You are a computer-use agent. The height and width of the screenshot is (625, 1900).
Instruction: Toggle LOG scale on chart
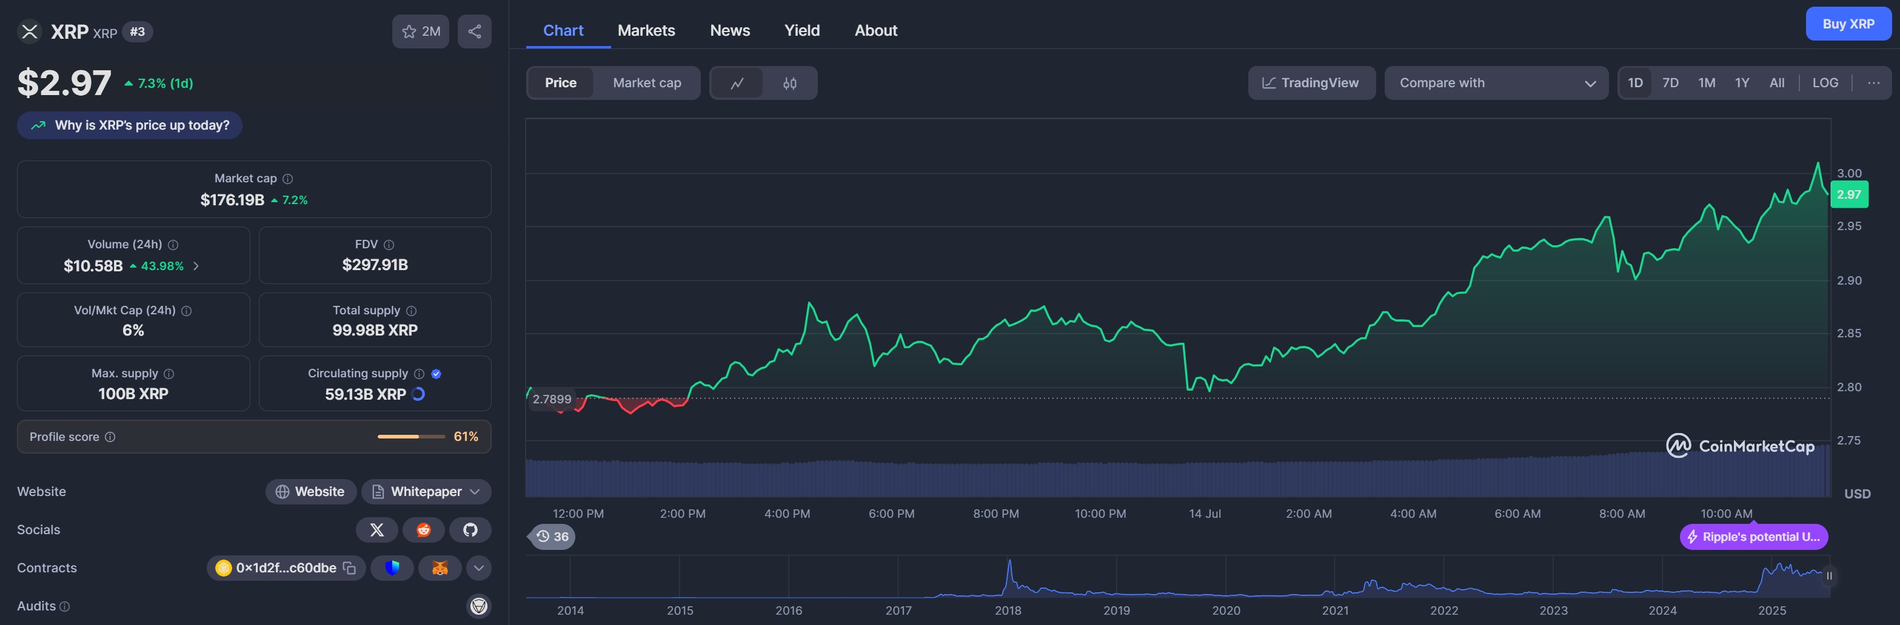1825,82
